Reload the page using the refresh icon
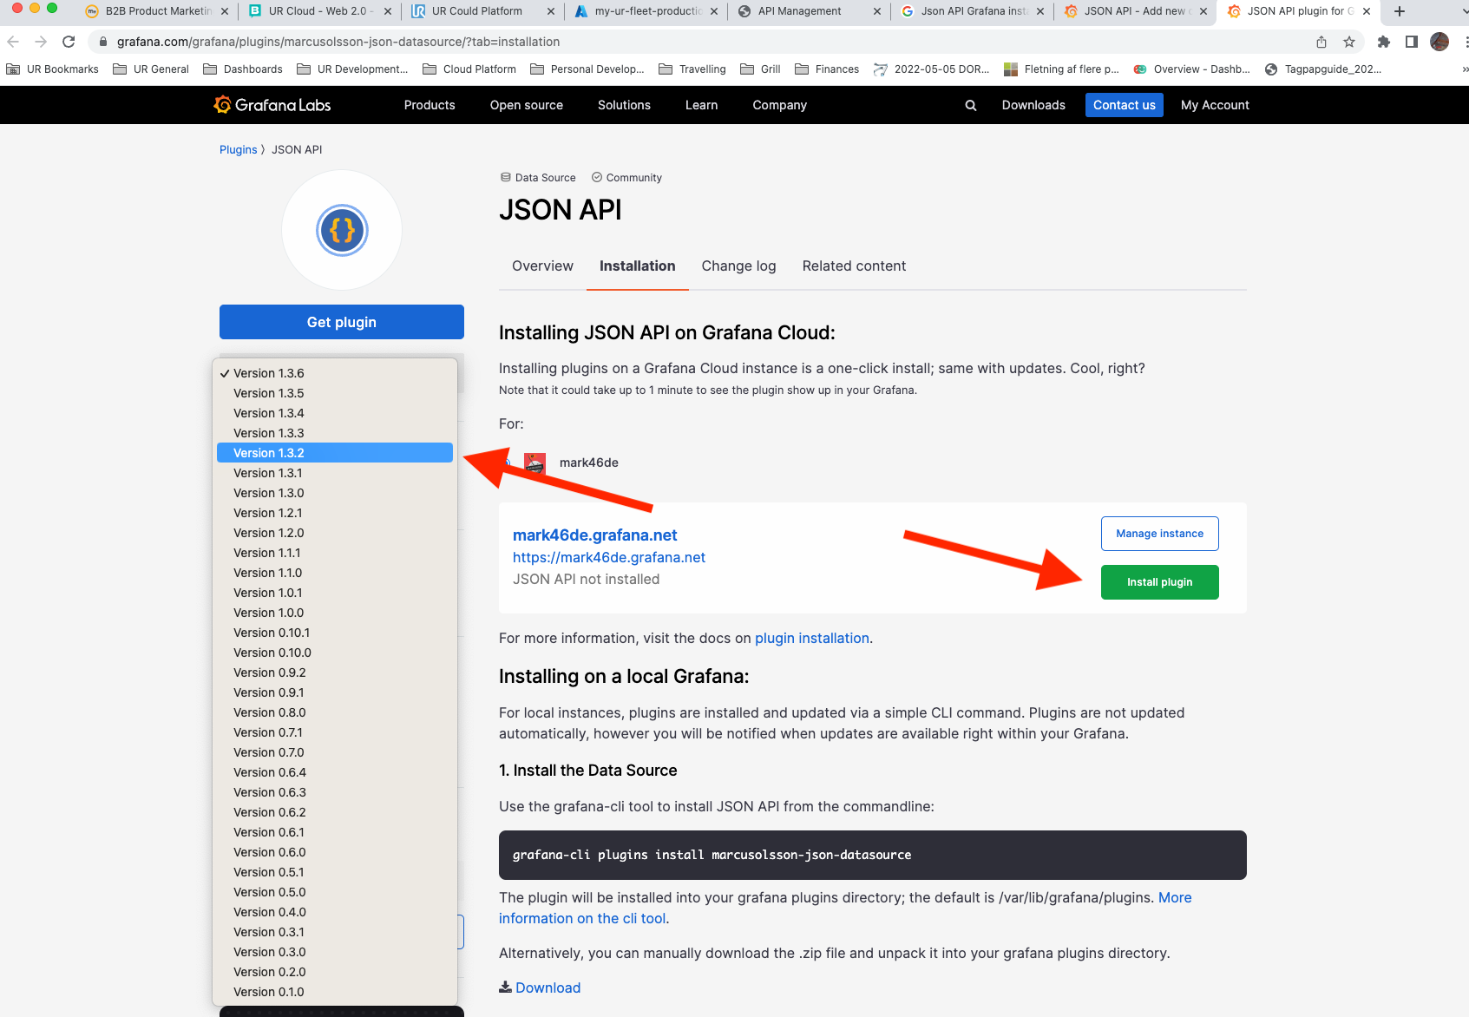This screenshot has width=1469, height=1017. (x=69, y=41)
